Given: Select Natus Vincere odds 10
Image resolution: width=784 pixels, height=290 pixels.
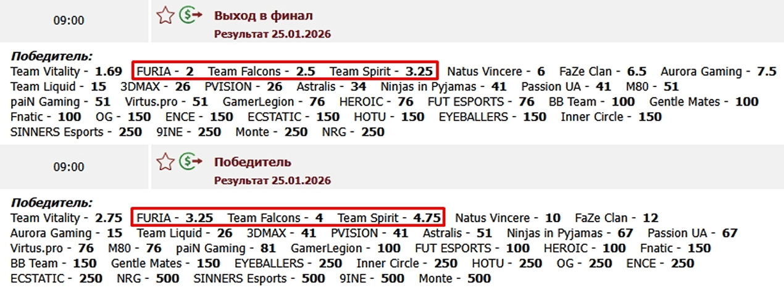Looking at the screenshot, I should [552, 218].
